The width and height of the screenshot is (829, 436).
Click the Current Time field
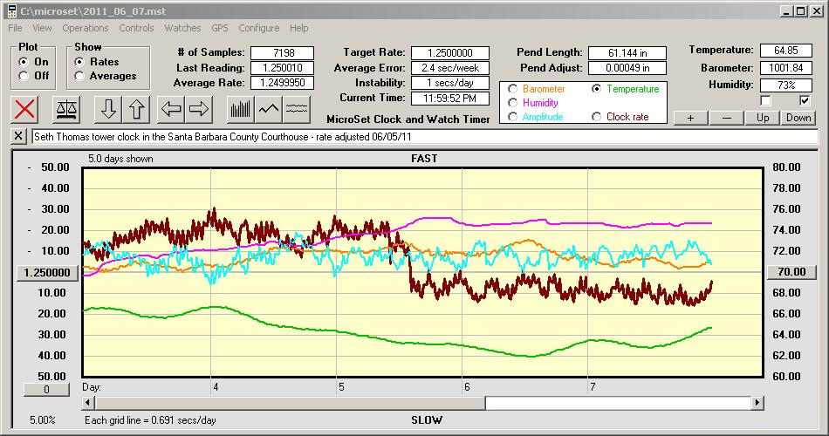(450, 98)
